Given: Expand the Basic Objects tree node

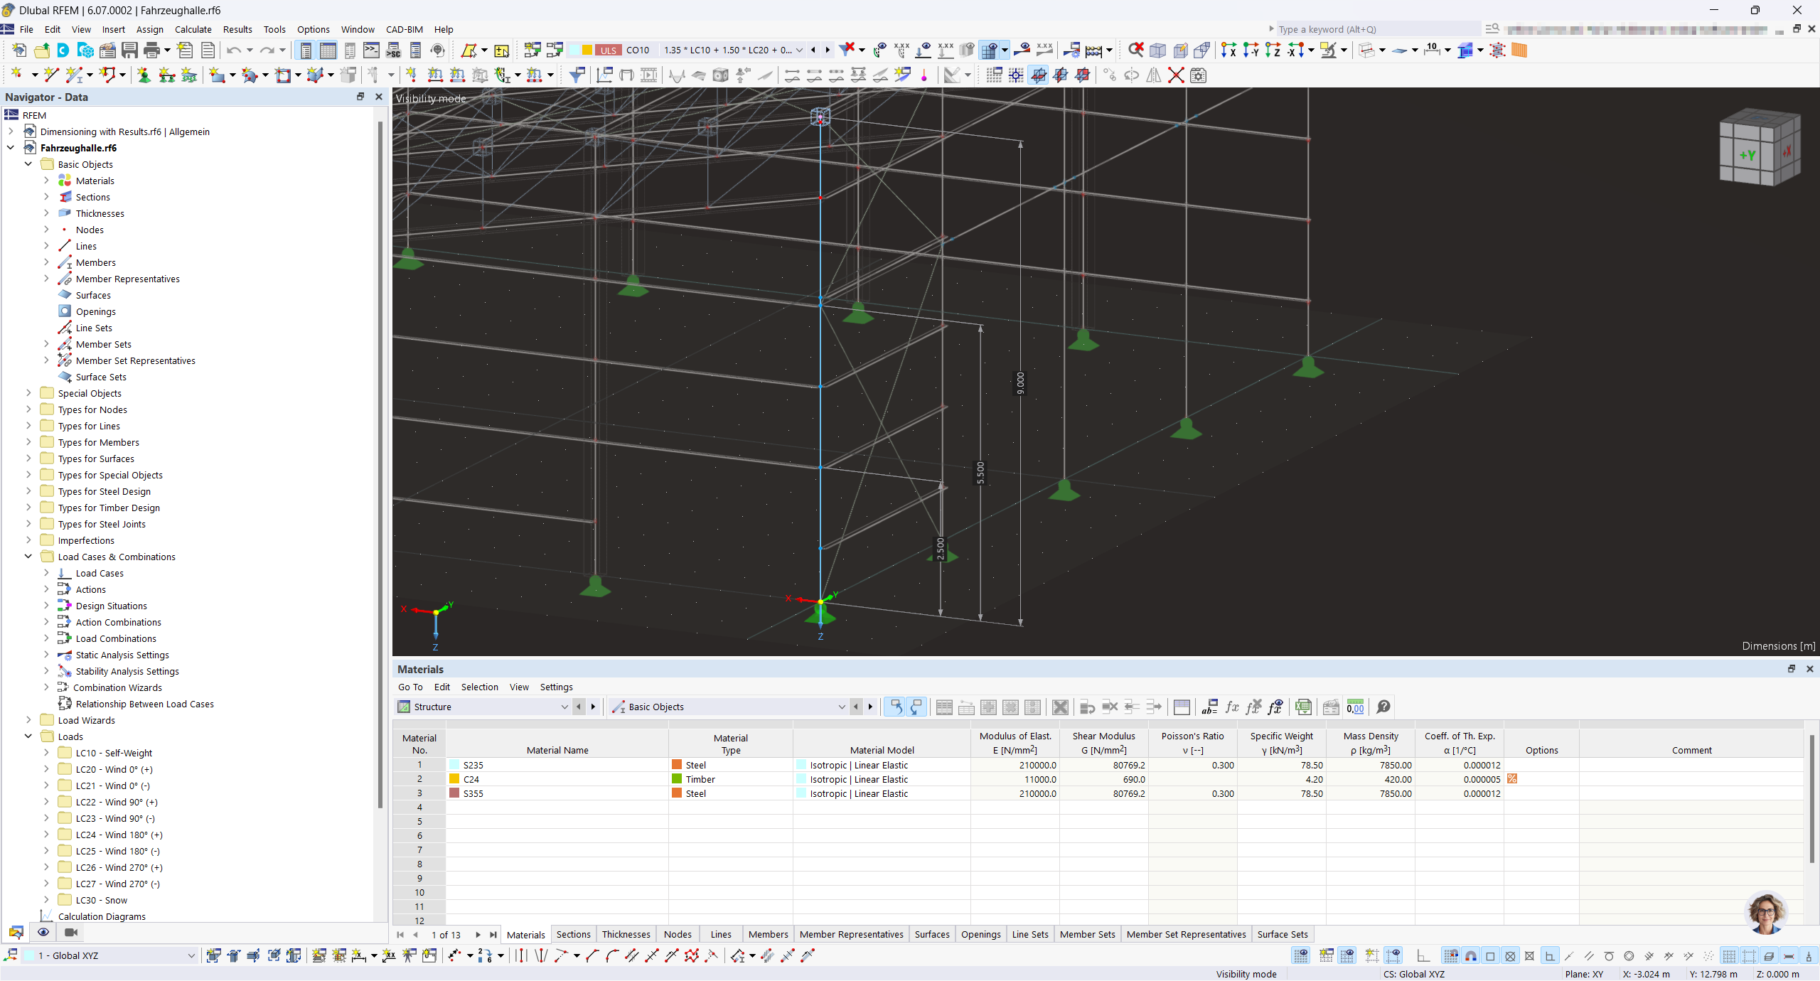Looking at the screenshot, I should tap(26, 163).
